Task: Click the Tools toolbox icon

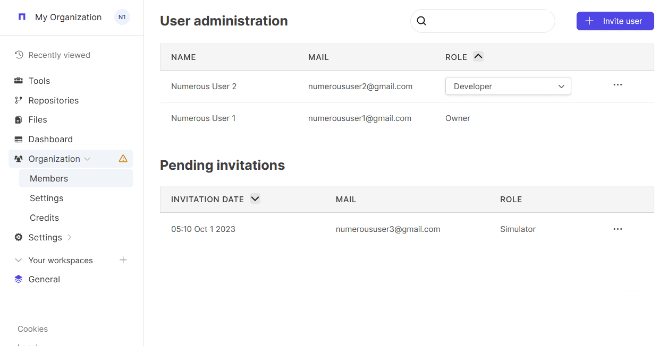Action: [19, 81]
